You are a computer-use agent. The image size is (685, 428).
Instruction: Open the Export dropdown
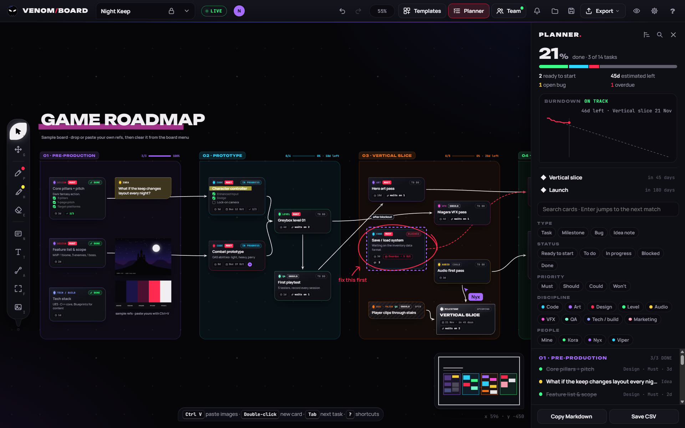[603, 11]
